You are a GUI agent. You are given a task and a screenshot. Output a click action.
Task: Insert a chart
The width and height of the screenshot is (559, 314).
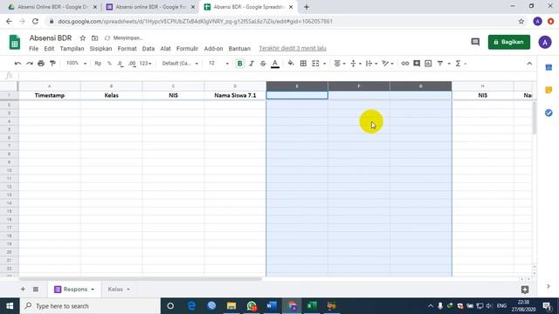(428, 64)
